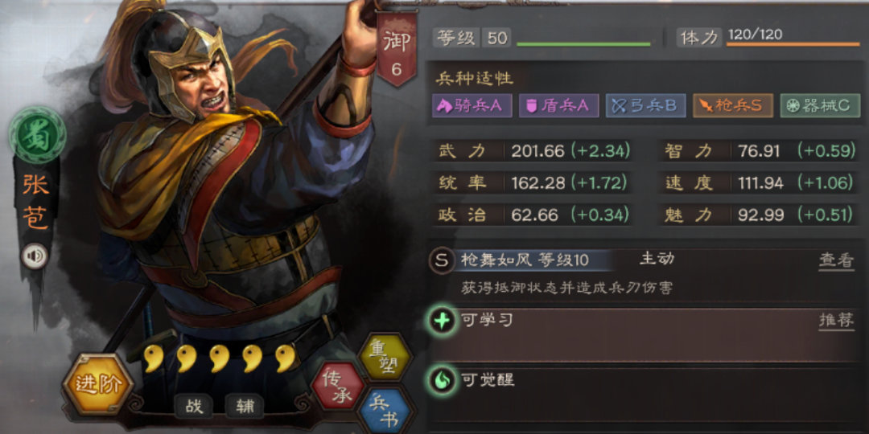Select the 器械C troop aptitude

pyautogui.click(x=820, y=106)
